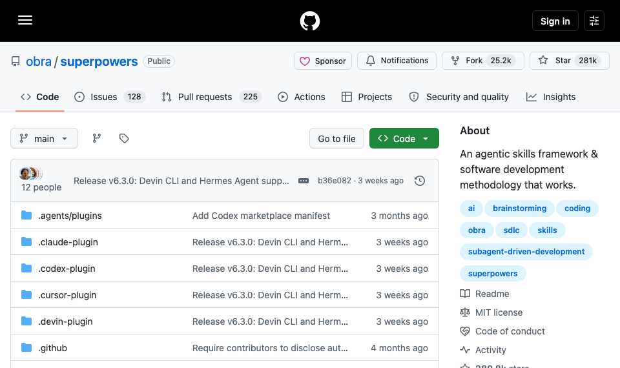Click folder icon beside .github
Image resolution: width=620 pixels, height=368 pixels.
click(26, 347)
